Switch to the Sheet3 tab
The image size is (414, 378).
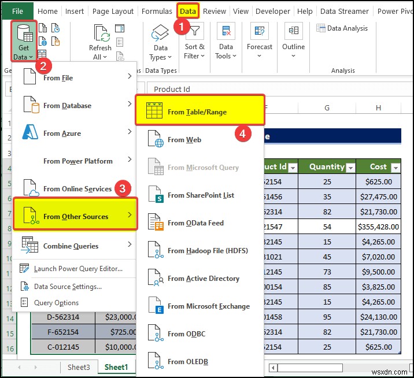(79, 367)
